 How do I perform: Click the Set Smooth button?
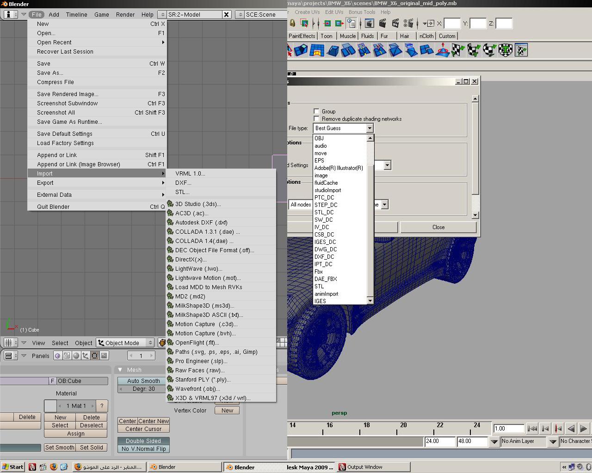pyautogui.click(x=60, y=447)
